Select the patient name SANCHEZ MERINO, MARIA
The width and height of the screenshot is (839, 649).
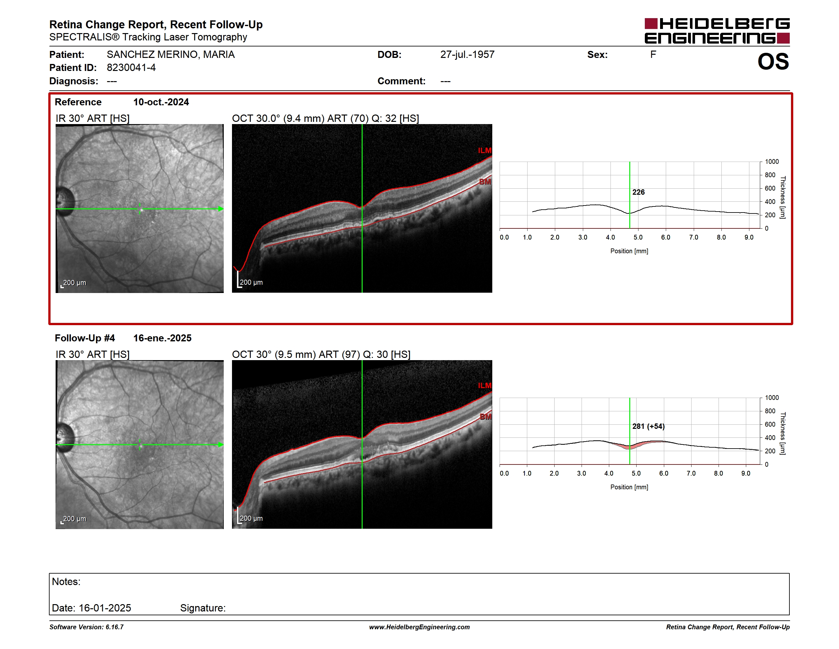pos(171,55)
